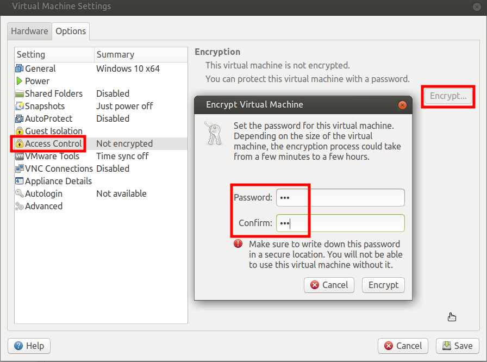
Task: Click the VNC Connections monitor icon
Action: 19,168
